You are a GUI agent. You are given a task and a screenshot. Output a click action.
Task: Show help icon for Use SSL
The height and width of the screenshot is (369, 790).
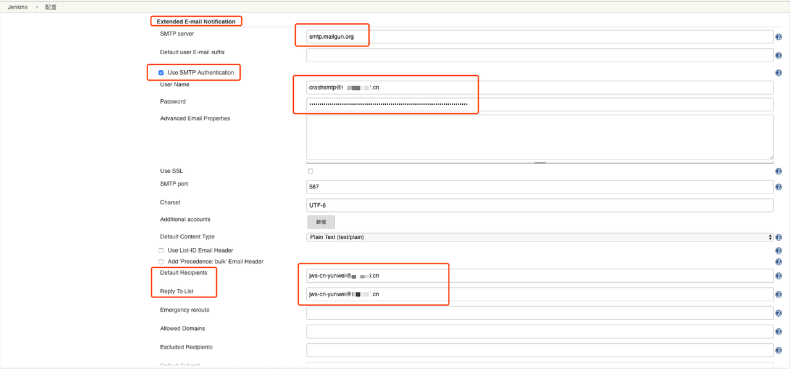778,171
